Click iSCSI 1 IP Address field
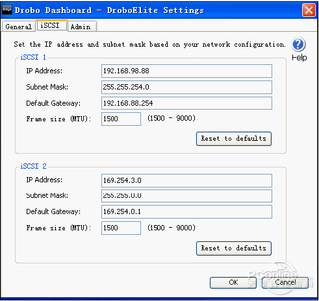The image size is (319, 301). click(186, 71)
